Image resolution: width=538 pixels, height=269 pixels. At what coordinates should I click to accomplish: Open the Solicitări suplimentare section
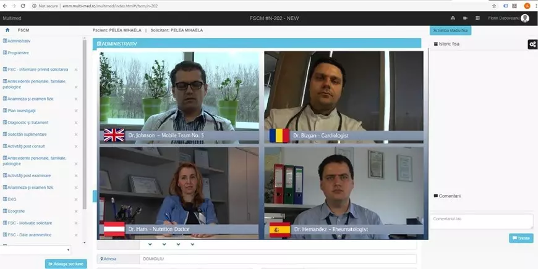25,134
